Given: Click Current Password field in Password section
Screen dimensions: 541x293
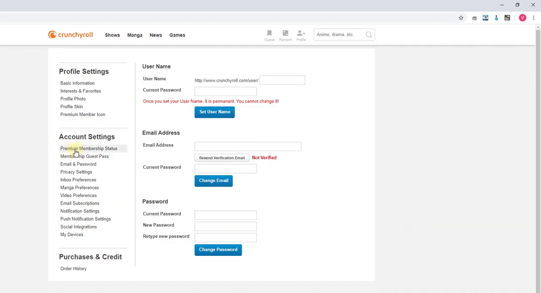Looking at the screenshot, I should pos(225,215).
